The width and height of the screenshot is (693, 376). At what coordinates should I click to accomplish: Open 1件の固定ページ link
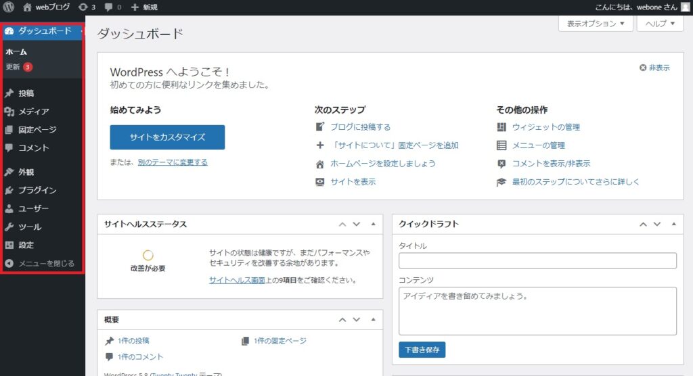(x=280, y=341)
